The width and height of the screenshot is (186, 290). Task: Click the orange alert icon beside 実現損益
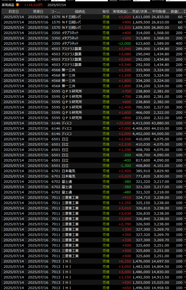click(x=18, y=5)
